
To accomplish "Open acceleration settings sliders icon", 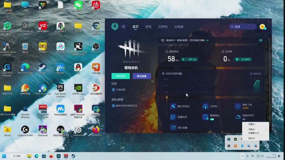I will [261, 40].
